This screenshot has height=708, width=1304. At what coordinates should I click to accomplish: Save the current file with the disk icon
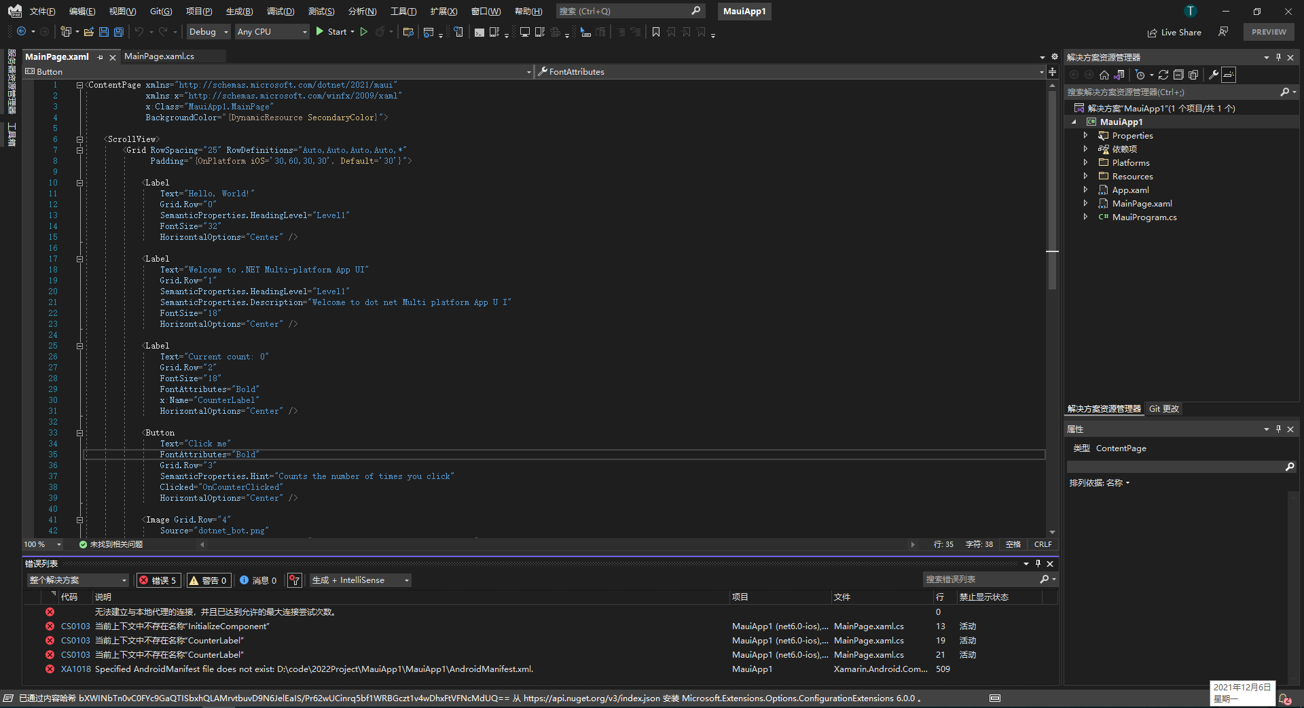click(x=104, y=32)
